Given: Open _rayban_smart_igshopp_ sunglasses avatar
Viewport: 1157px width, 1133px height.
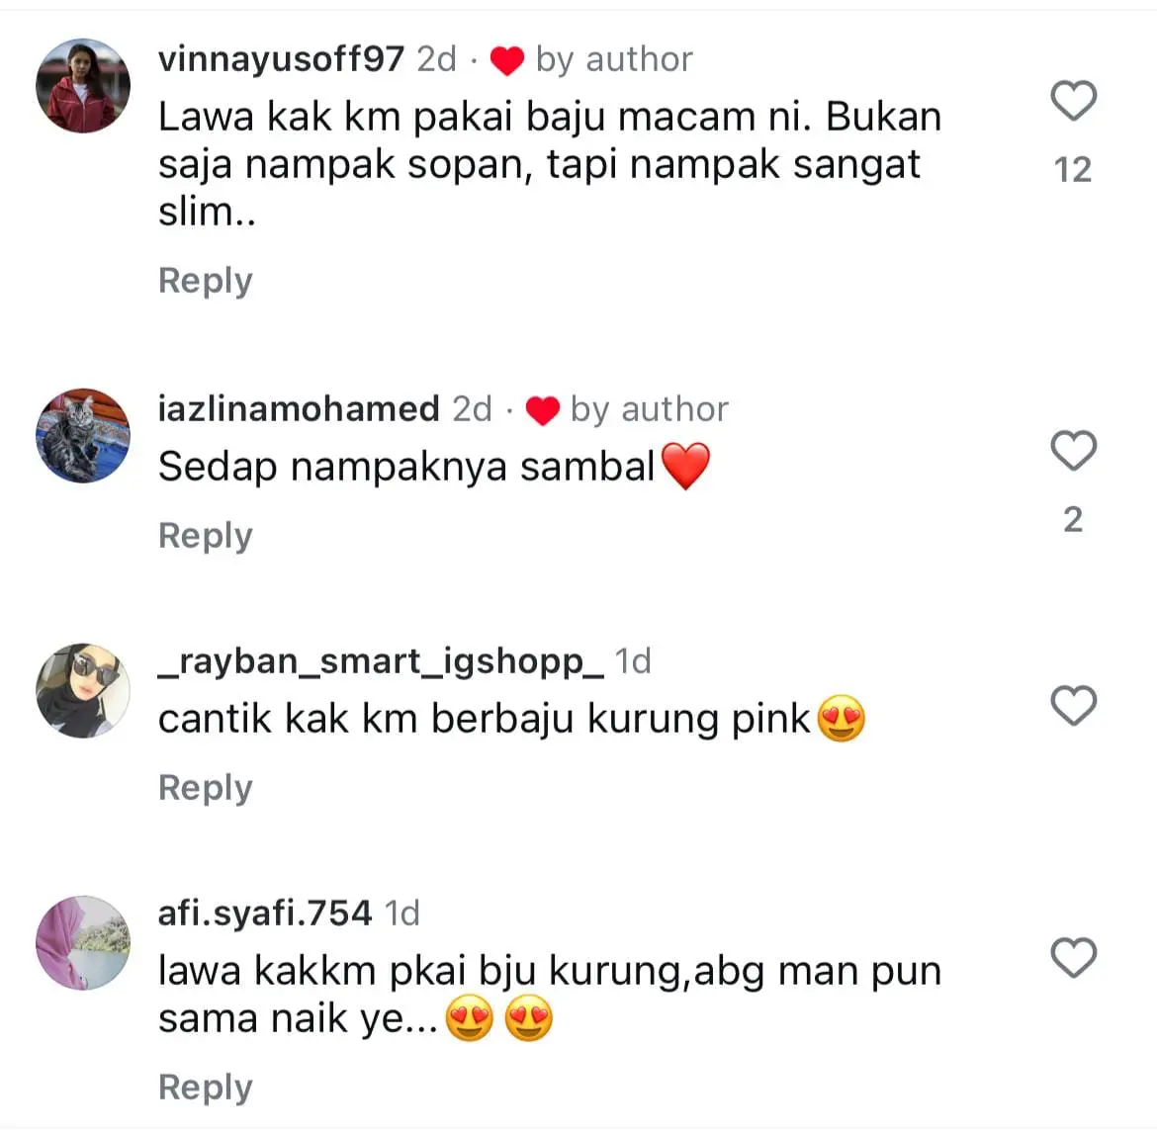Looking at the screenshot, I should click(x=83, y=690).
